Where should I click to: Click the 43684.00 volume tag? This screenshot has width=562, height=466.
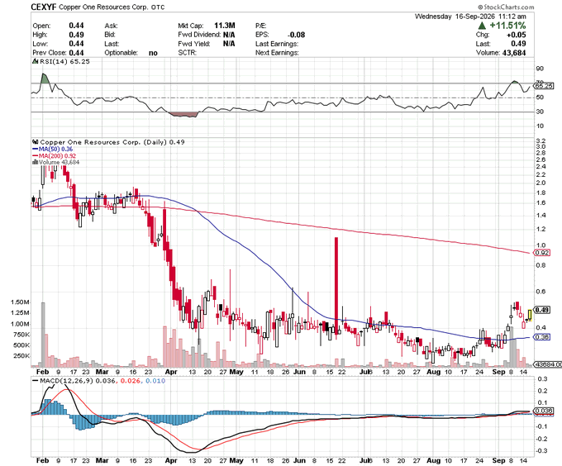[x=546, y=364]
